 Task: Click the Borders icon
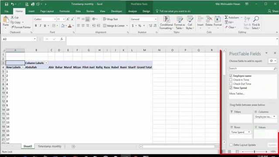tap(54, 26)
